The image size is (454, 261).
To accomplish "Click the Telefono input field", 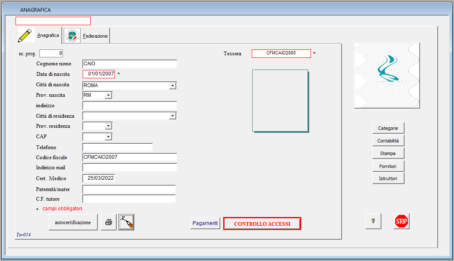I will (x=117, y=147).
